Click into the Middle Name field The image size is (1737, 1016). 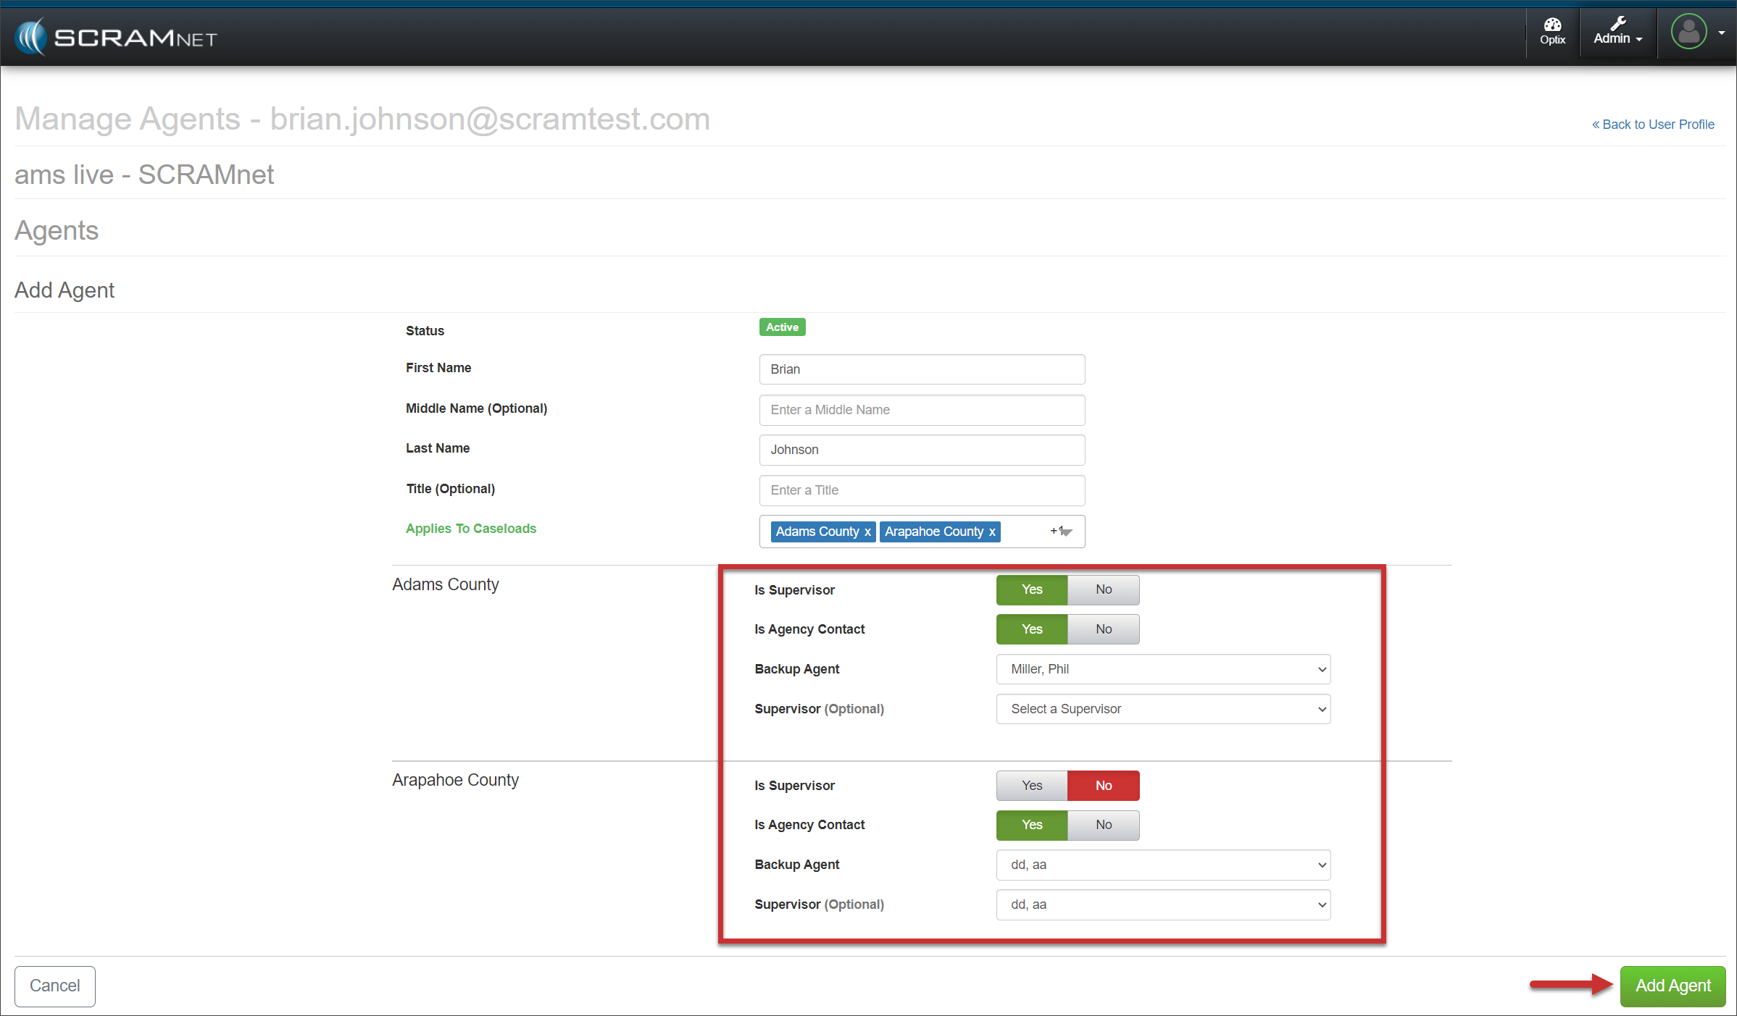click(x=922, y=410)
